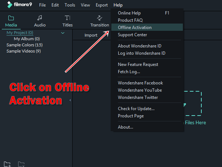Open the Edit menu
The width and height of the screenshot is (222, 167).
click(55, 5)
